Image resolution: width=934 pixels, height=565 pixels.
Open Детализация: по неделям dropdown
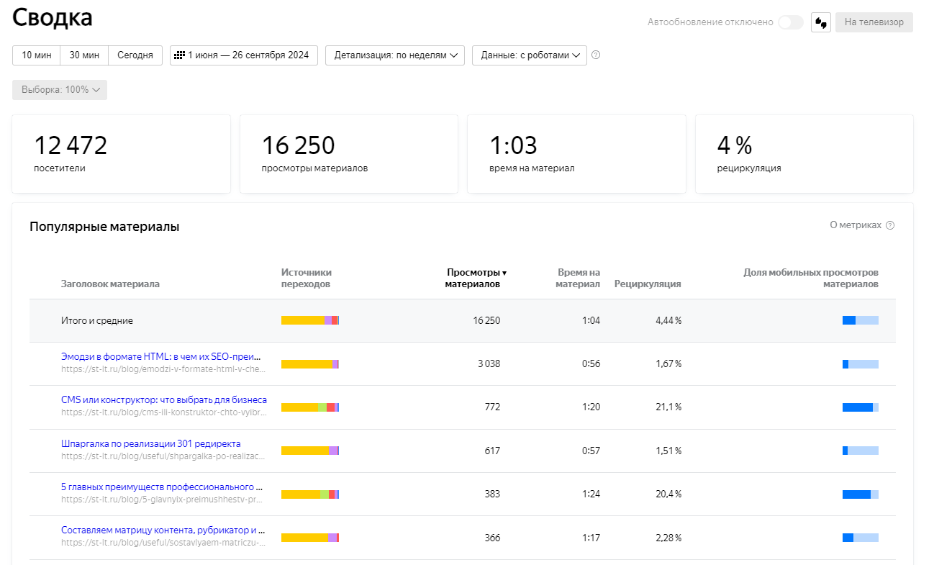395,55
